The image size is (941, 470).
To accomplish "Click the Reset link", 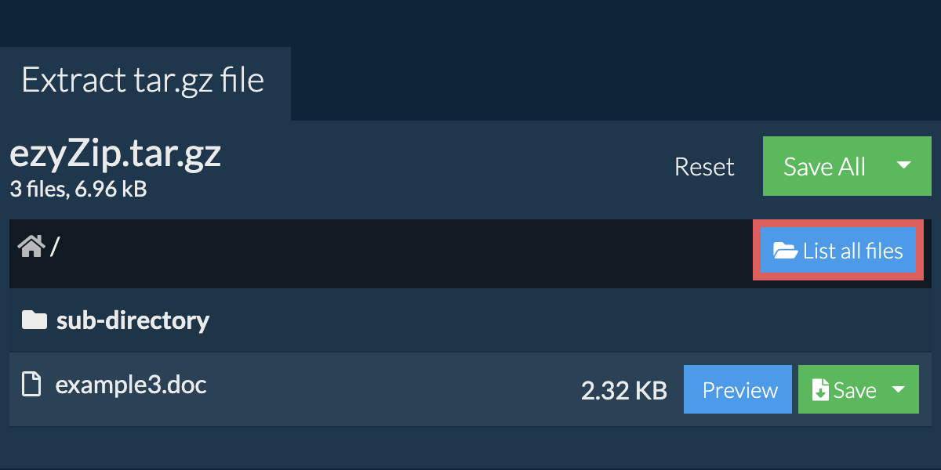I will (x=704, y=167).
